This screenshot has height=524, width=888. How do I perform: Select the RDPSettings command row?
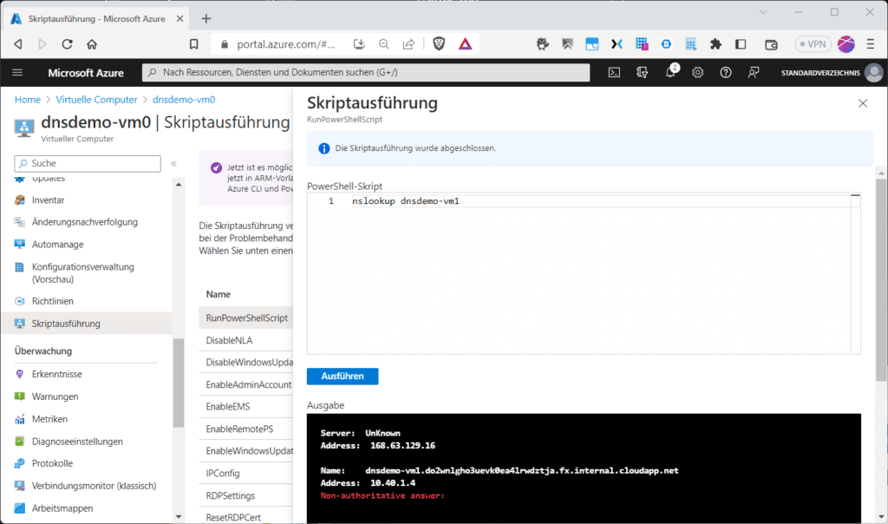pos(246,495)
